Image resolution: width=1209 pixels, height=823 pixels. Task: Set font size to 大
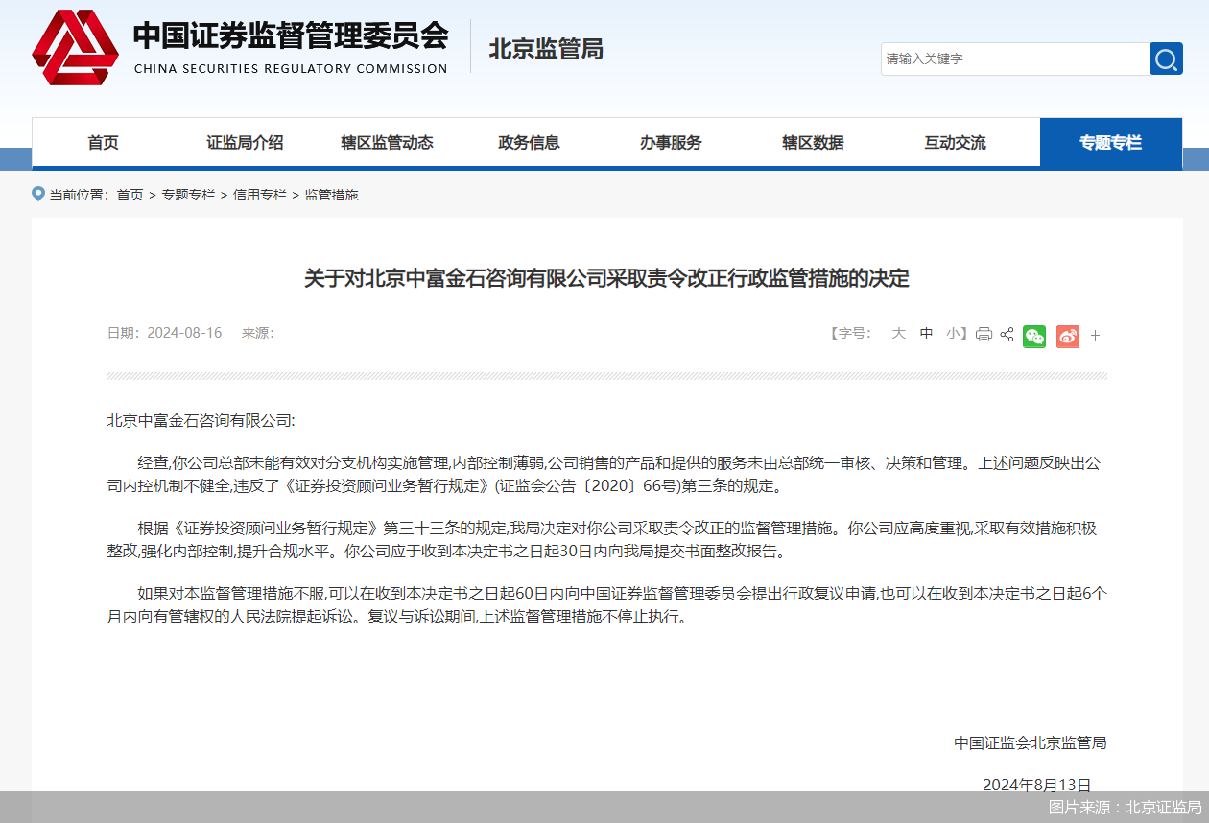pyautogui.click(x=898, y=333)
